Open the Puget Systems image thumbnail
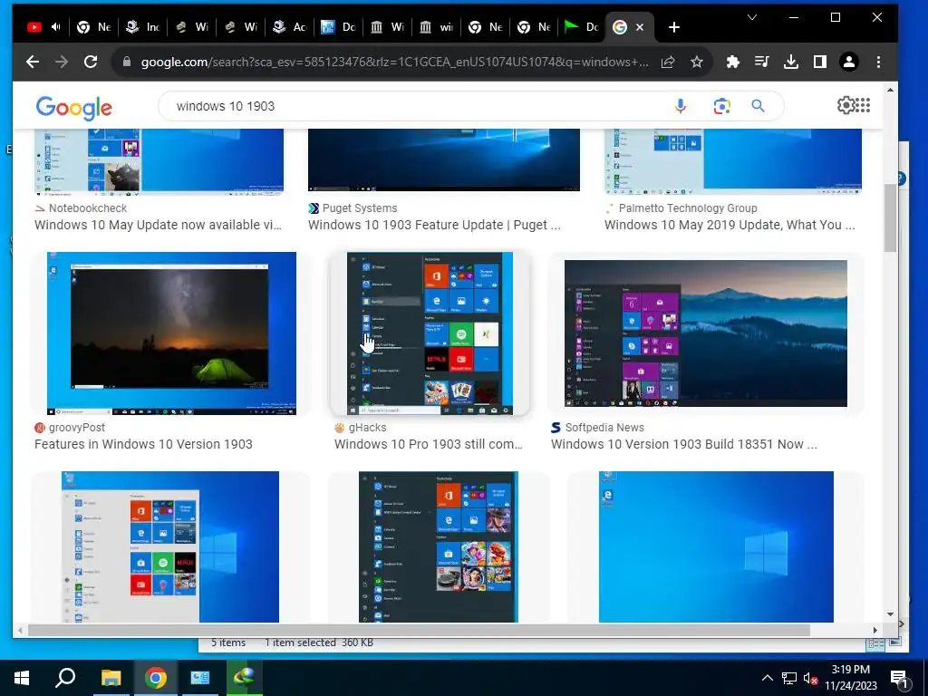The width and height of the screenshot is (928, 696). point(444,160)
